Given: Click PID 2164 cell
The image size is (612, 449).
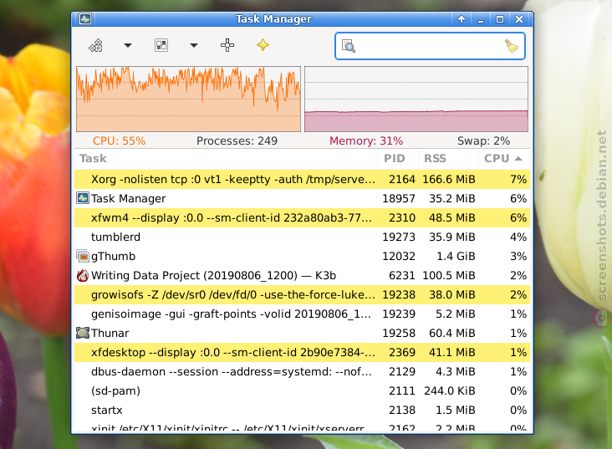Looking at the screenshot, I should [402, 179].
